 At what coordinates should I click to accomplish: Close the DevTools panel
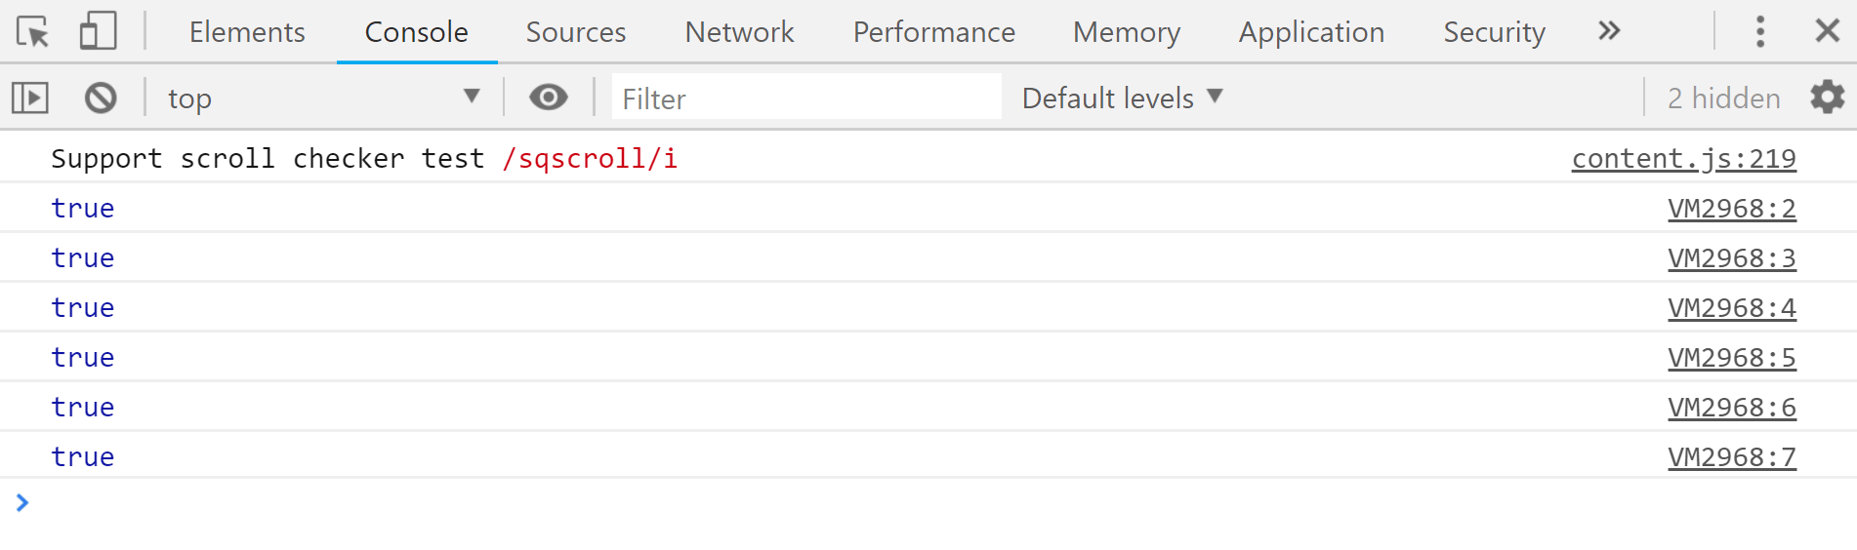tap(1827, 32)
